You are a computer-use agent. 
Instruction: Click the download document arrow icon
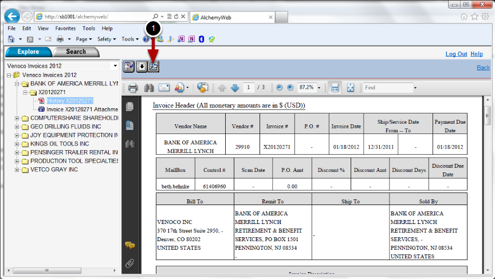[142, 66]
